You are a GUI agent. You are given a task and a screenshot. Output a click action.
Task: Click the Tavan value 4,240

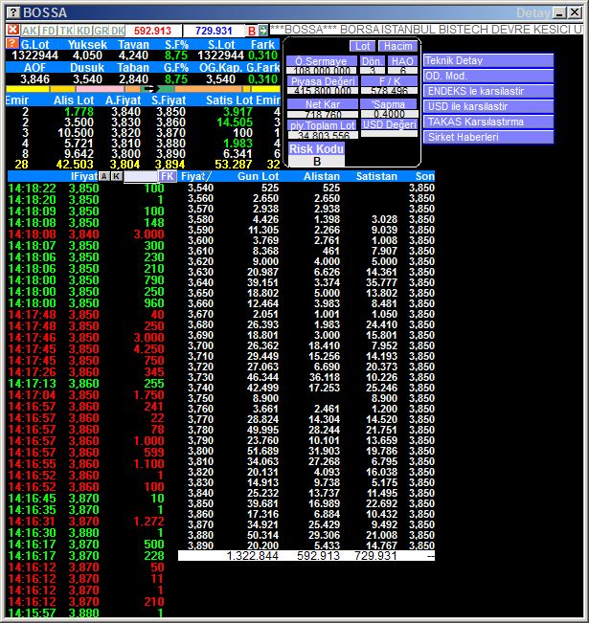(133, 56)
